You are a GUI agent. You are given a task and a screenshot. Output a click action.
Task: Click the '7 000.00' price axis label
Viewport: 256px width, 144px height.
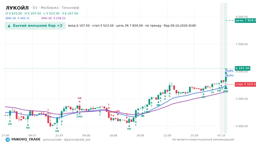pyautogui.click(x=242, y=44)
